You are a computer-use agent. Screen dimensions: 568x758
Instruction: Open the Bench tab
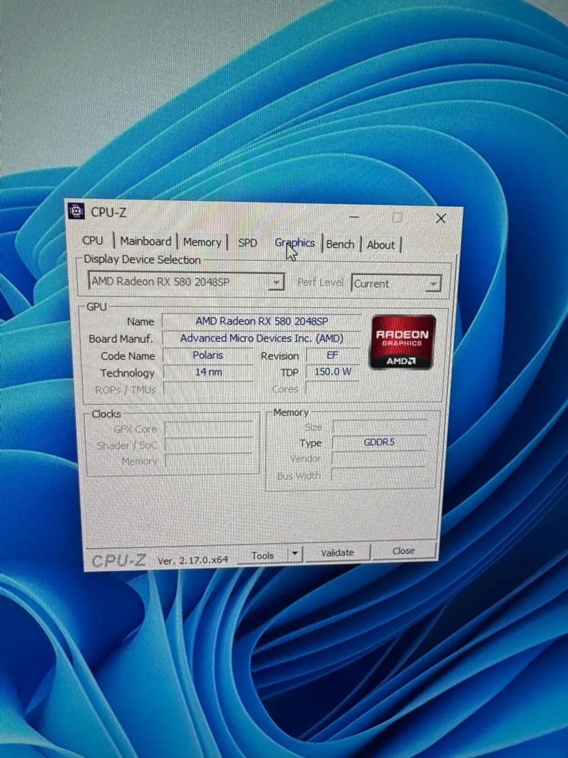point(340,244)
